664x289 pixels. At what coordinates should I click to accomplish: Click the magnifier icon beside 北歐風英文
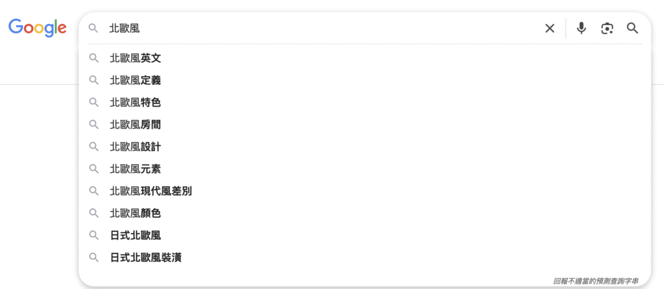pos(94,58)
